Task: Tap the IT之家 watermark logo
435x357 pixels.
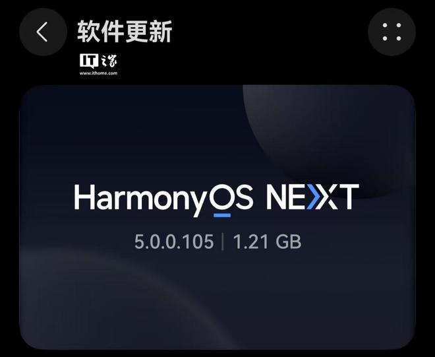Action: [98, 65]
